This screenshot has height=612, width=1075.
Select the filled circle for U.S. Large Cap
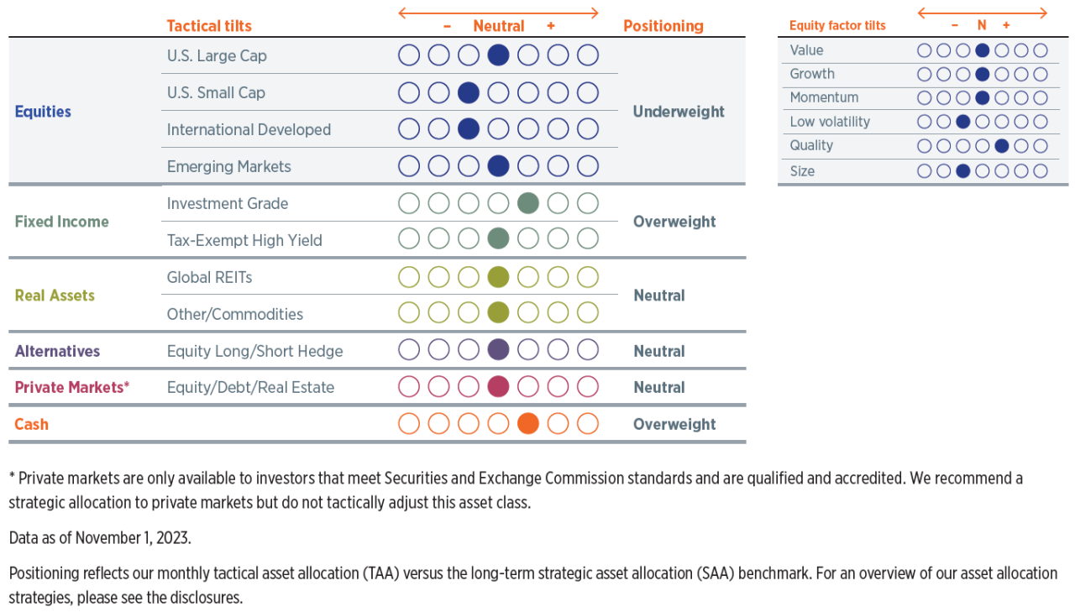point(498,55)
